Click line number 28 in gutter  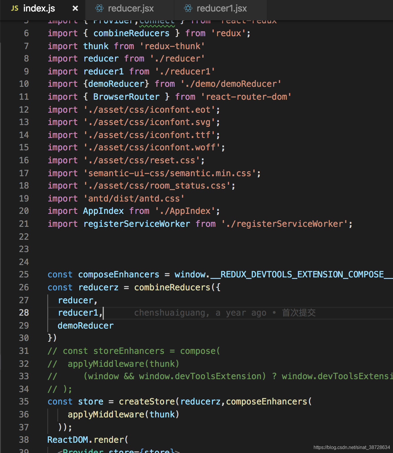tap(24, 313)
